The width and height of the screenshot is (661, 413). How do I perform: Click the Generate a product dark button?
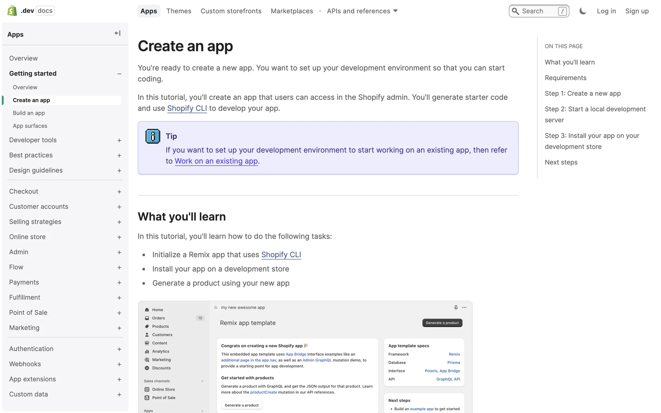click(x=442, y=323)
